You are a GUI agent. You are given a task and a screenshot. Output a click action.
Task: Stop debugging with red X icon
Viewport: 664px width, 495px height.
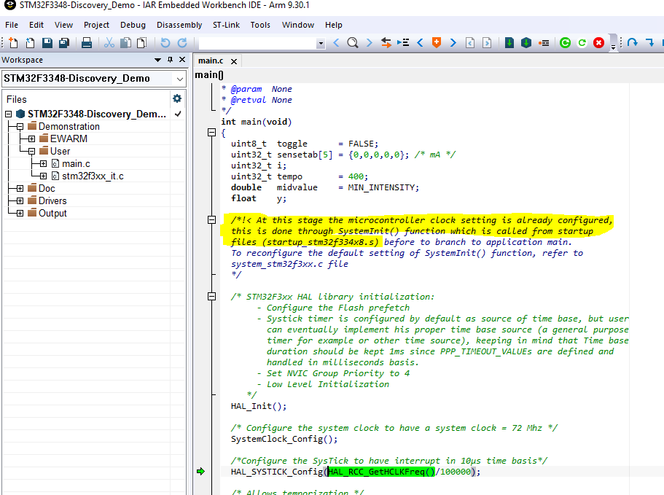click(x=598, y=43)
